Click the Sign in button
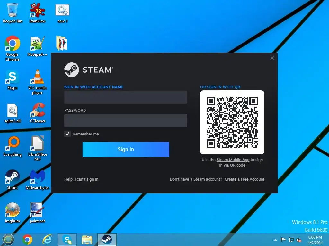 (x=126, y=149)
